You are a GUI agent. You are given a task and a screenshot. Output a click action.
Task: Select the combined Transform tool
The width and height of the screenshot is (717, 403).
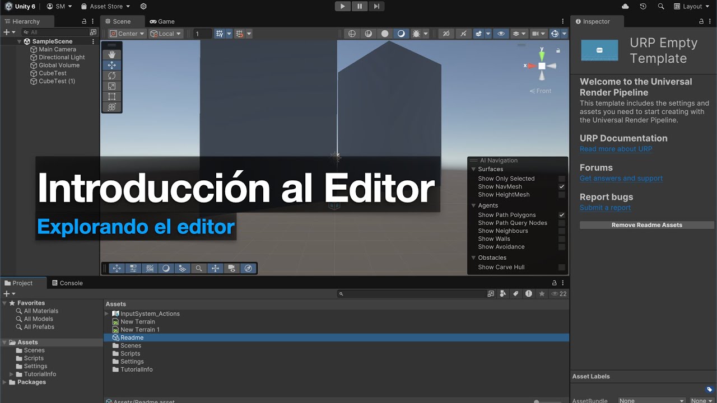pos(111,107)
